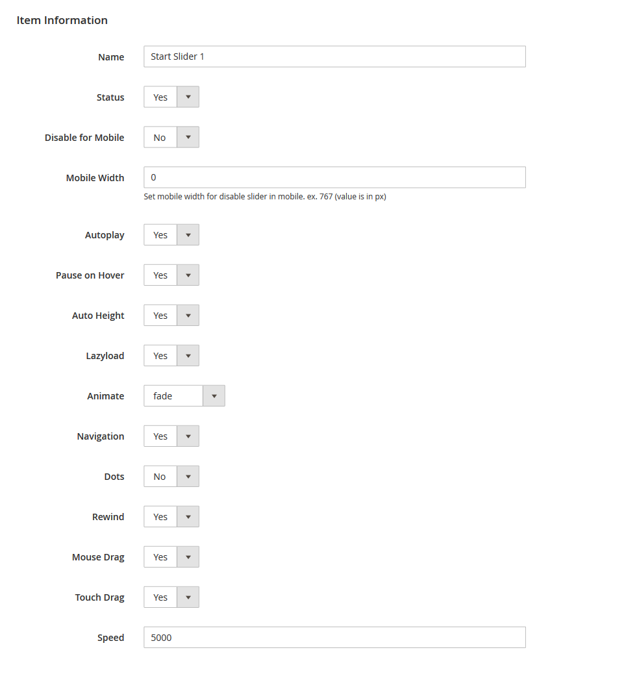Expand the Touch Drag dropdown
Screen dimensions: 624x676
[171, 597]
